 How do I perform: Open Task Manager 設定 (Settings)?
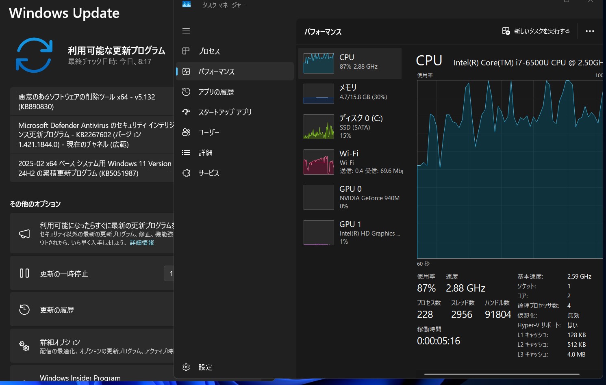[x=205, y=367]
